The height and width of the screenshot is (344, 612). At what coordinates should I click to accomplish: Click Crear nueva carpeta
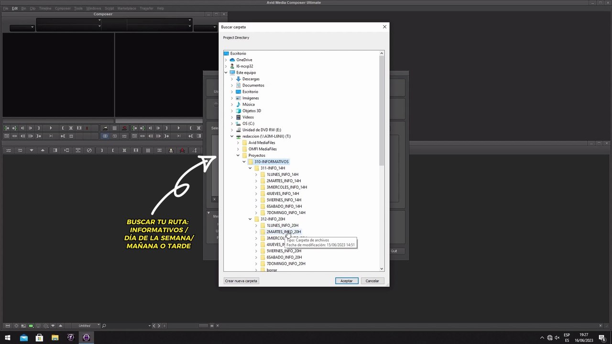241,281
